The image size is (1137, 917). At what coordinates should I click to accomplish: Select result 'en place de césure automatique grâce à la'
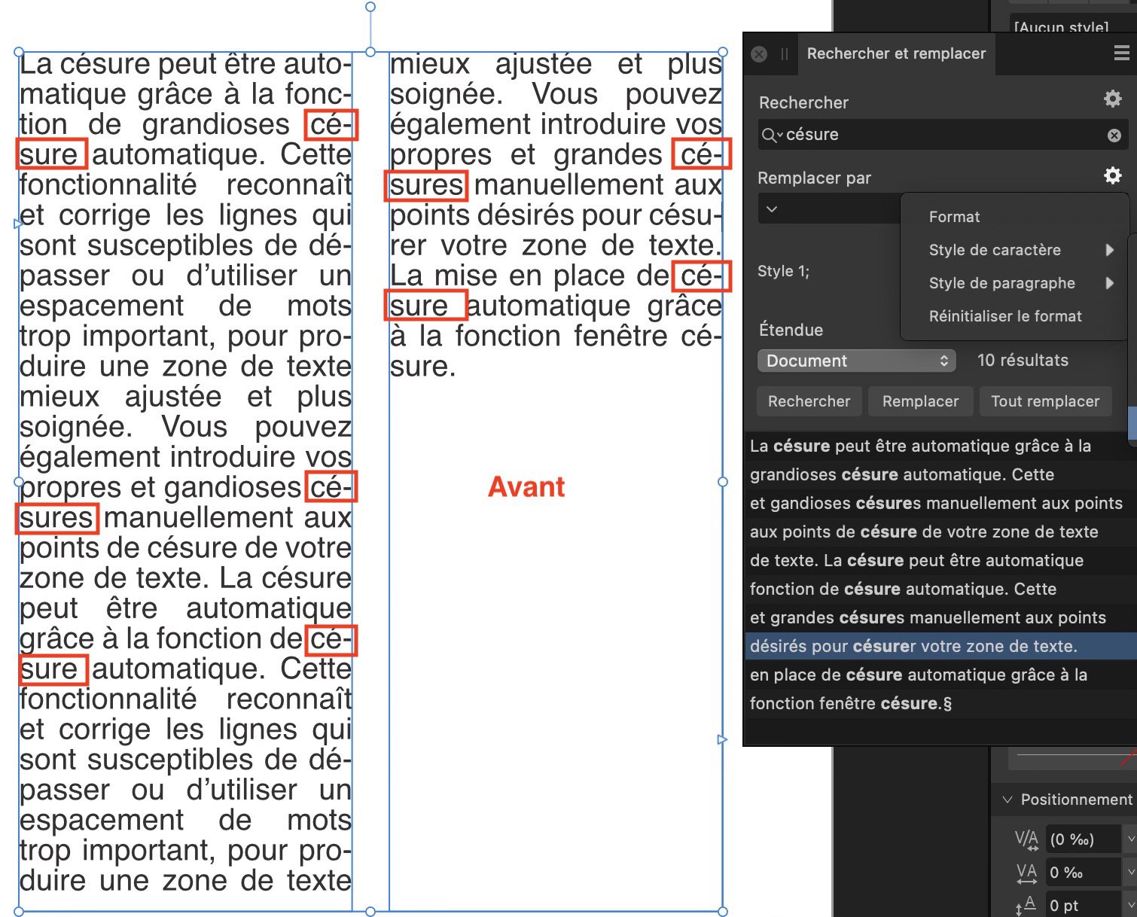[940, 675]
